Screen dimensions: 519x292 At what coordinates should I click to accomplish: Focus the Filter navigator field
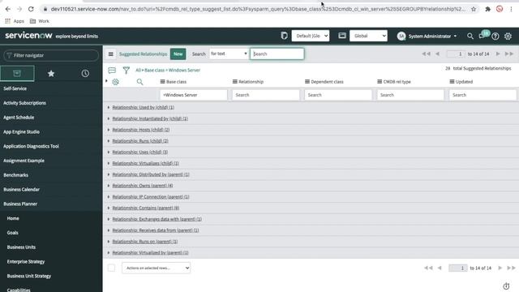[51, 55]
